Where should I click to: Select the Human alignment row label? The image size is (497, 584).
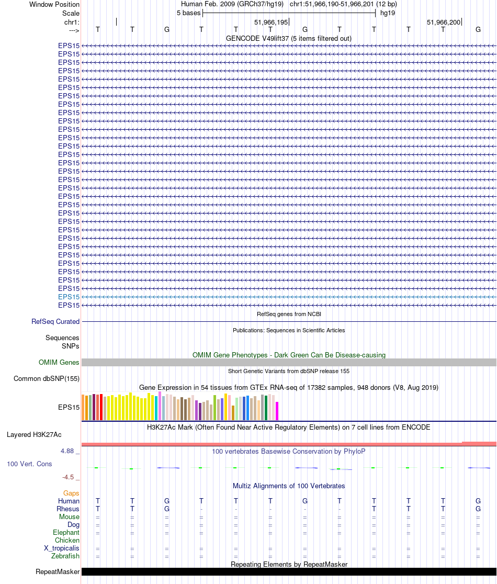[x=69, y=501]
